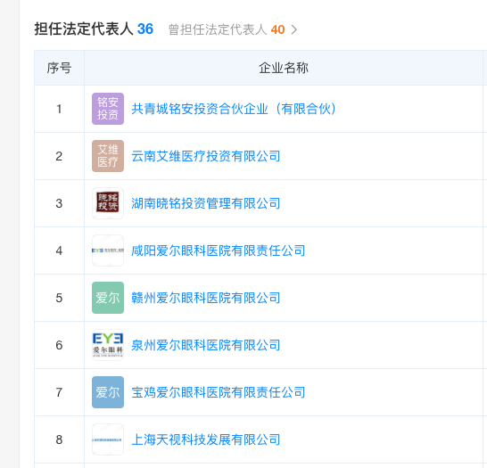Click the purple 铭安投资 company logo

tap(108, 109)
